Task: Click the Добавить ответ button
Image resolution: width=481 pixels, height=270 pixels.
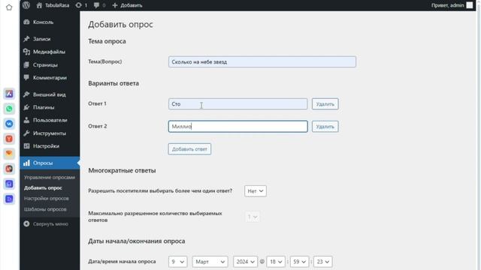Action: tap(189, 149)
